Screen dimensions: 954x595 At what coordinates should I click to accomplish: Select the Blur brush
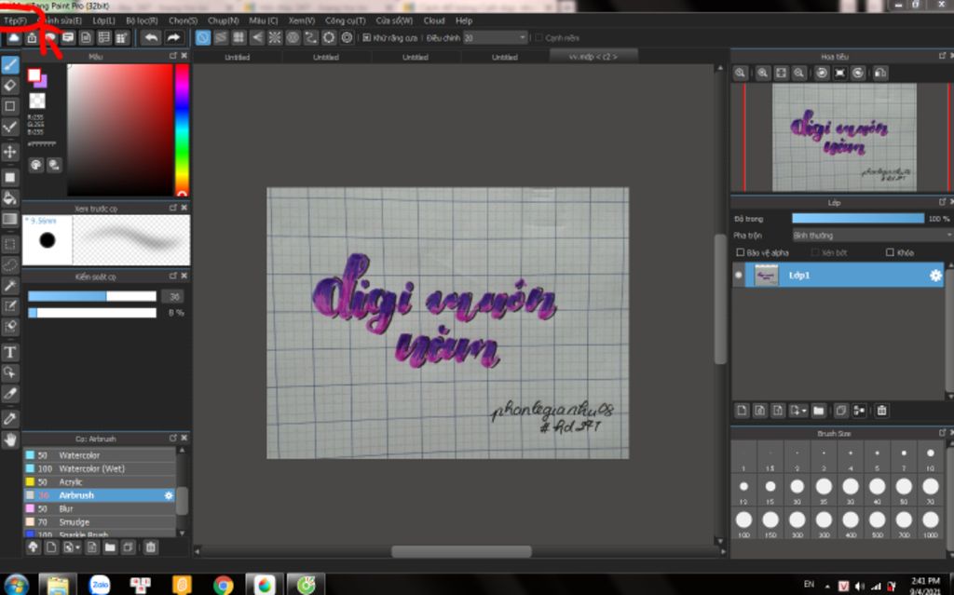click(100, 508)
